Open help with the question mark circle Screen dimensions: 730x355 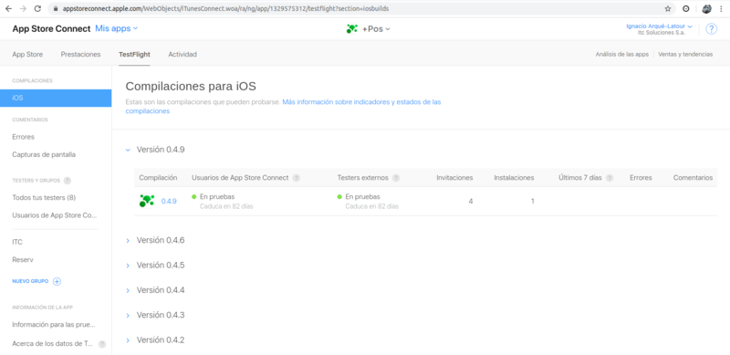click(x=711, y=29)
